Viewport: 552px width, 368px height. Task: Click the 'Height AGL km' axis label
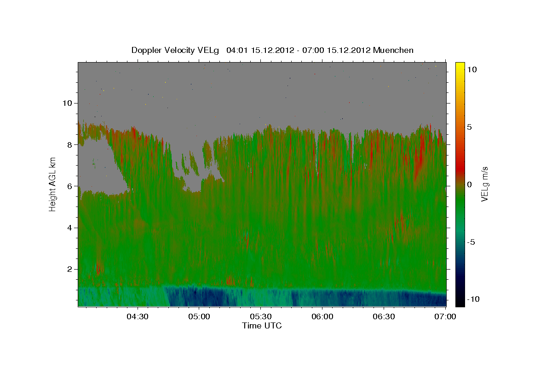click(53, 184)
